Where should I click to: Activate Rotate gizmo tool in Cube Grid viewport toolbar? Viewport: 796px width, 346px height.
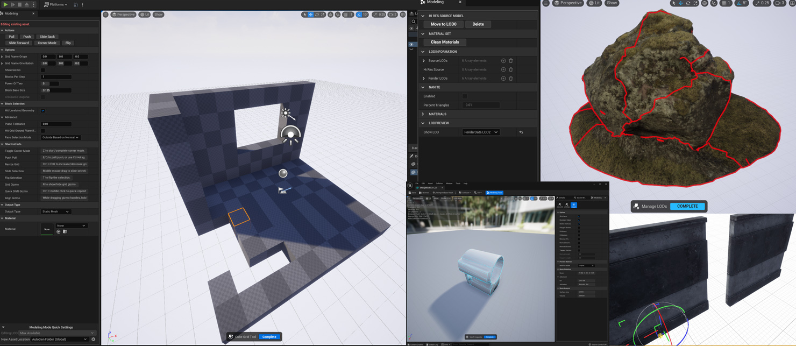click(x=317, y=15)
